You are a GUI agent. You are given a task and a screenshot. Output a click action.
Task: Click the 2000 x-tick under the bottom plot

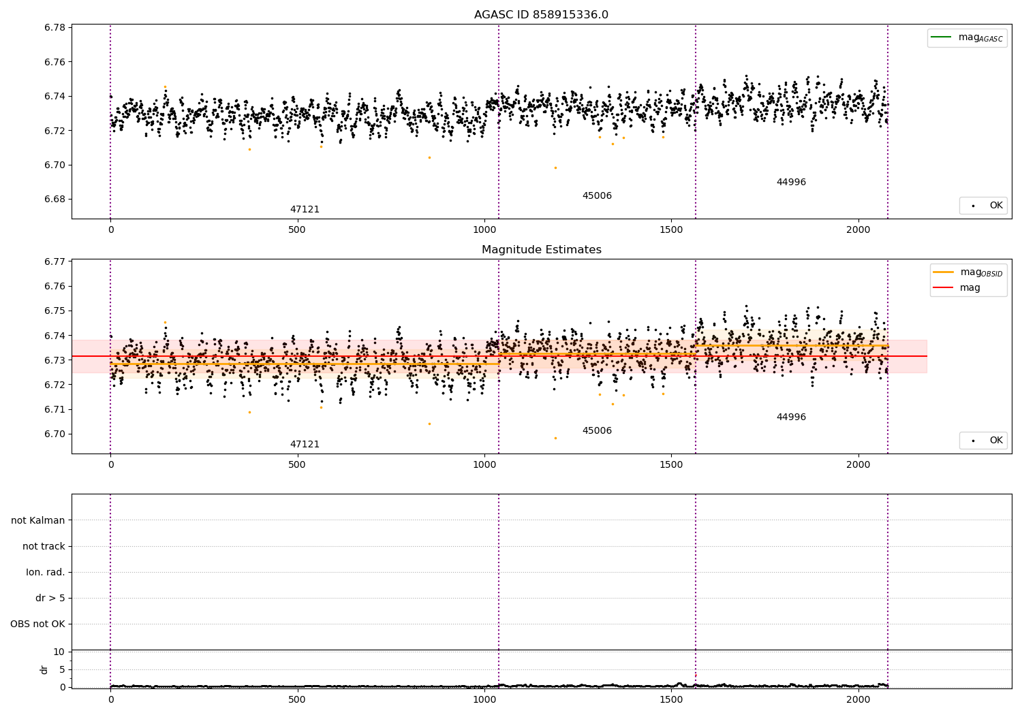pyautogui.click(x=858, y=699)
